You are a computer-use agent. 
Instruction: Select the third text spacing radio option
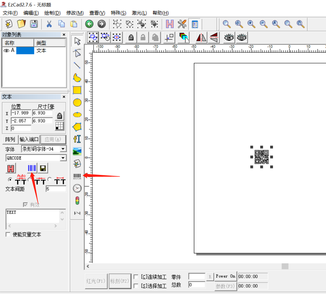50,179
